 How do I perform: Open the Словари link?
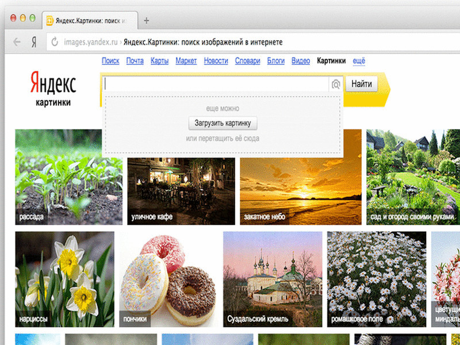click(x=248, y=61)
